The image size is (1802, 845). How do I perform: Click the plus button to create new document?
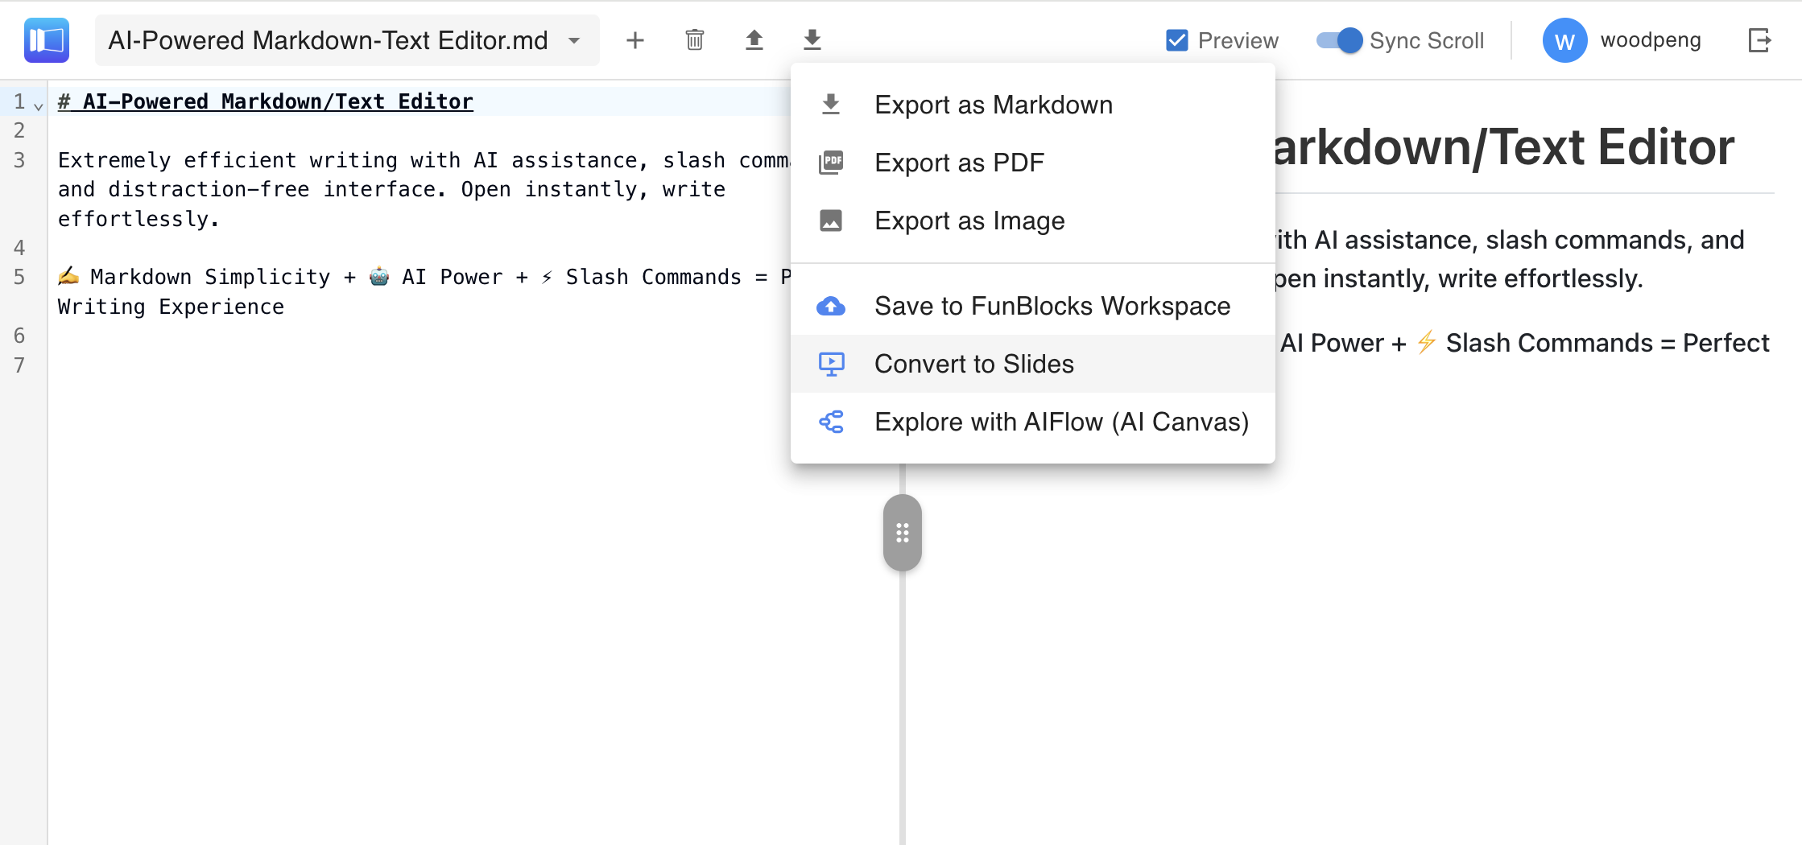point(635,39)
